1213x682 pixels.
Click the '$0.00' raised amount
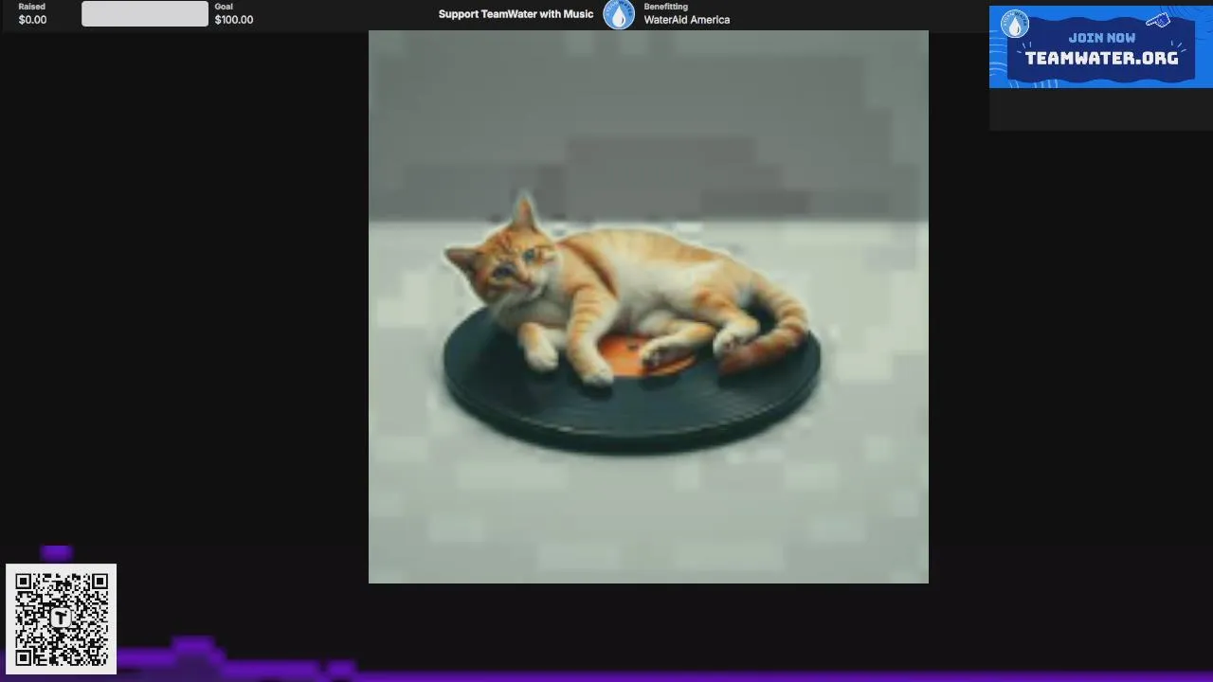(32, 20)
